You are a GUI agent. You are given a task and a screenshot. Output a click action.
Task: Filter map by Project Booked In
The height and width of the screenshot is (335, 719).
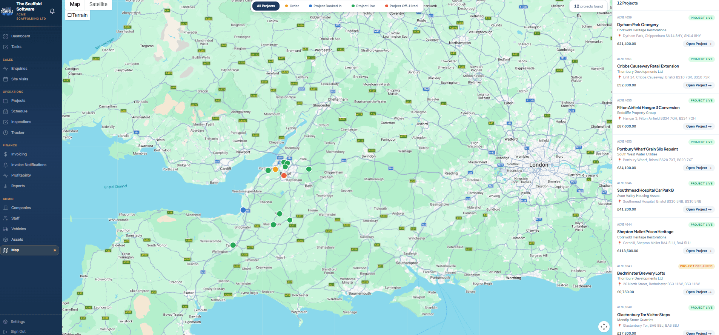click(x=325, y=6)
